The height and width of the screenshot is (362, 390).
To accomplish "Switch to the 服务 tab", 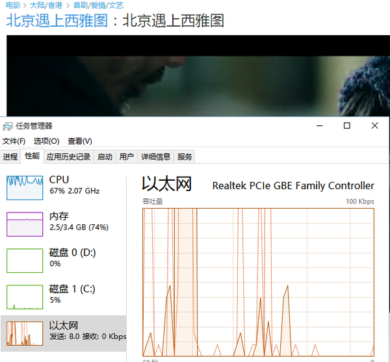I will point(185,157).
